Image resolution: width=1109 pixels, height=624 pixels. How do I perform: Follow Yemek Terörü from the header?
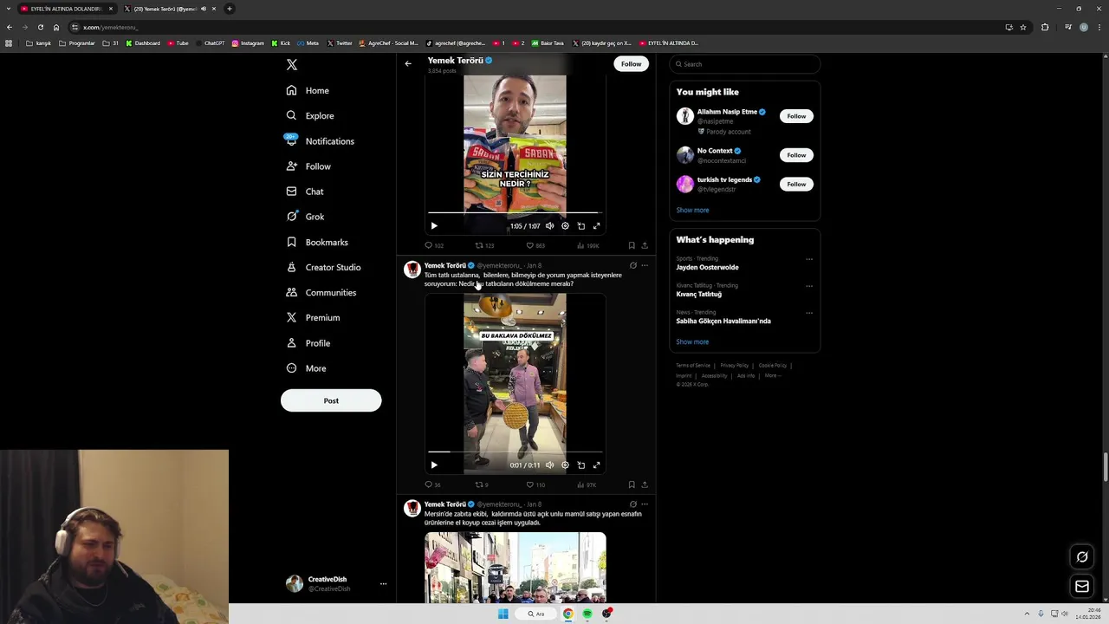click(632, 64)
